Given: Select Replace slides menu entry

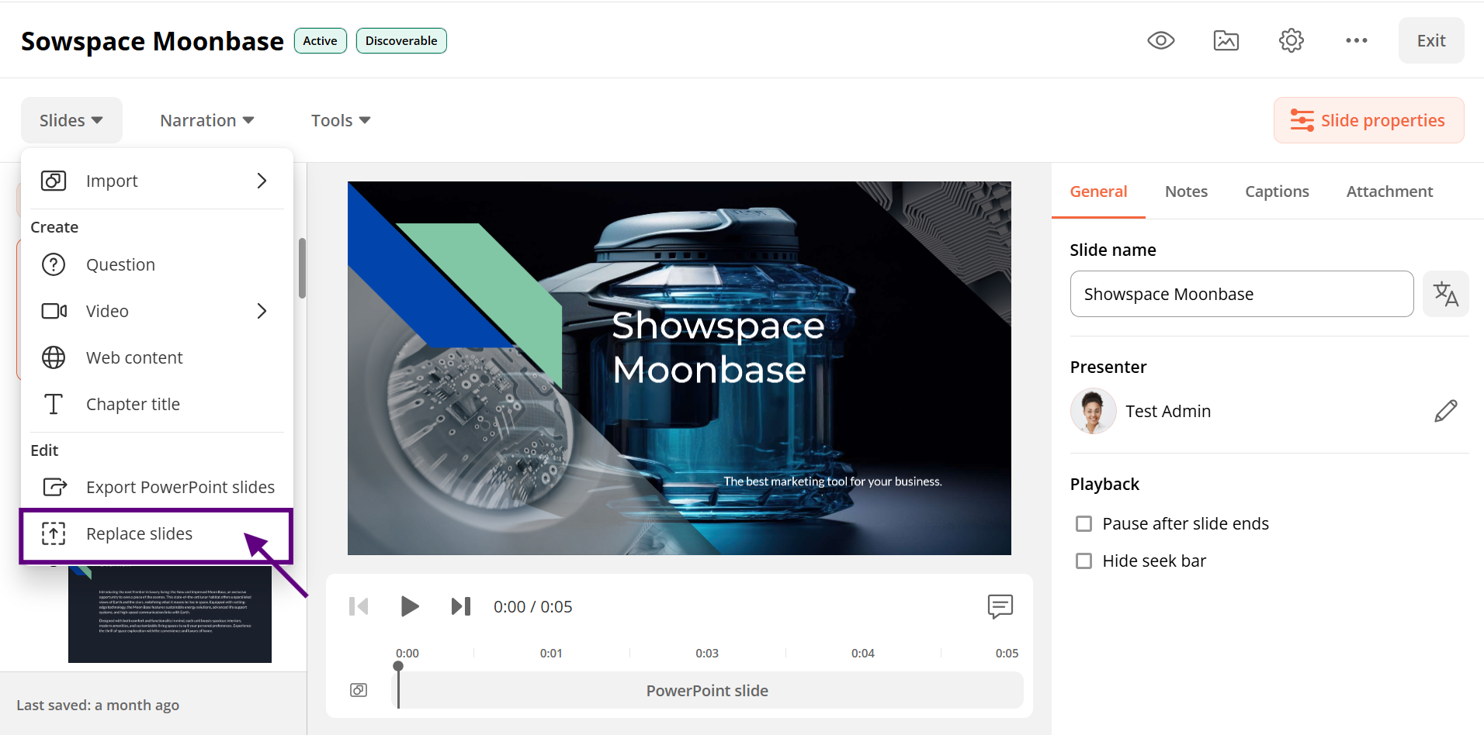Looking at the screenshot, I should [x=157, y=534].
